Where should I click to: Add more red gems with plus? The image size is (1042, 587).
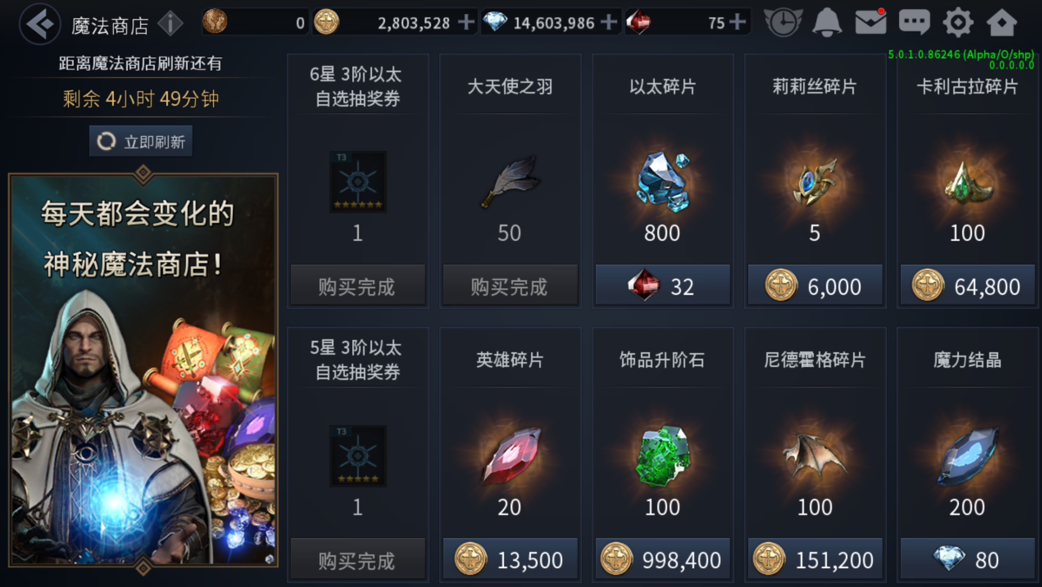click(x=738, y=23)
